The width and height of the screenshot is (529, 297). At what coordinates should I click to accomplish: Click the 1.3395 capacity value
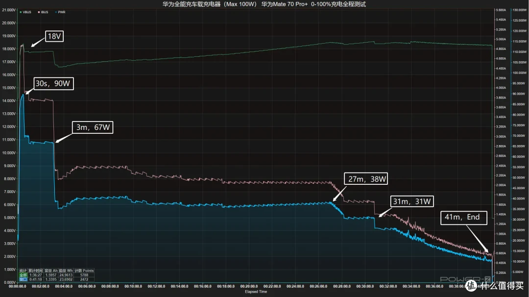pyautogui.click(x=51, y=279)
